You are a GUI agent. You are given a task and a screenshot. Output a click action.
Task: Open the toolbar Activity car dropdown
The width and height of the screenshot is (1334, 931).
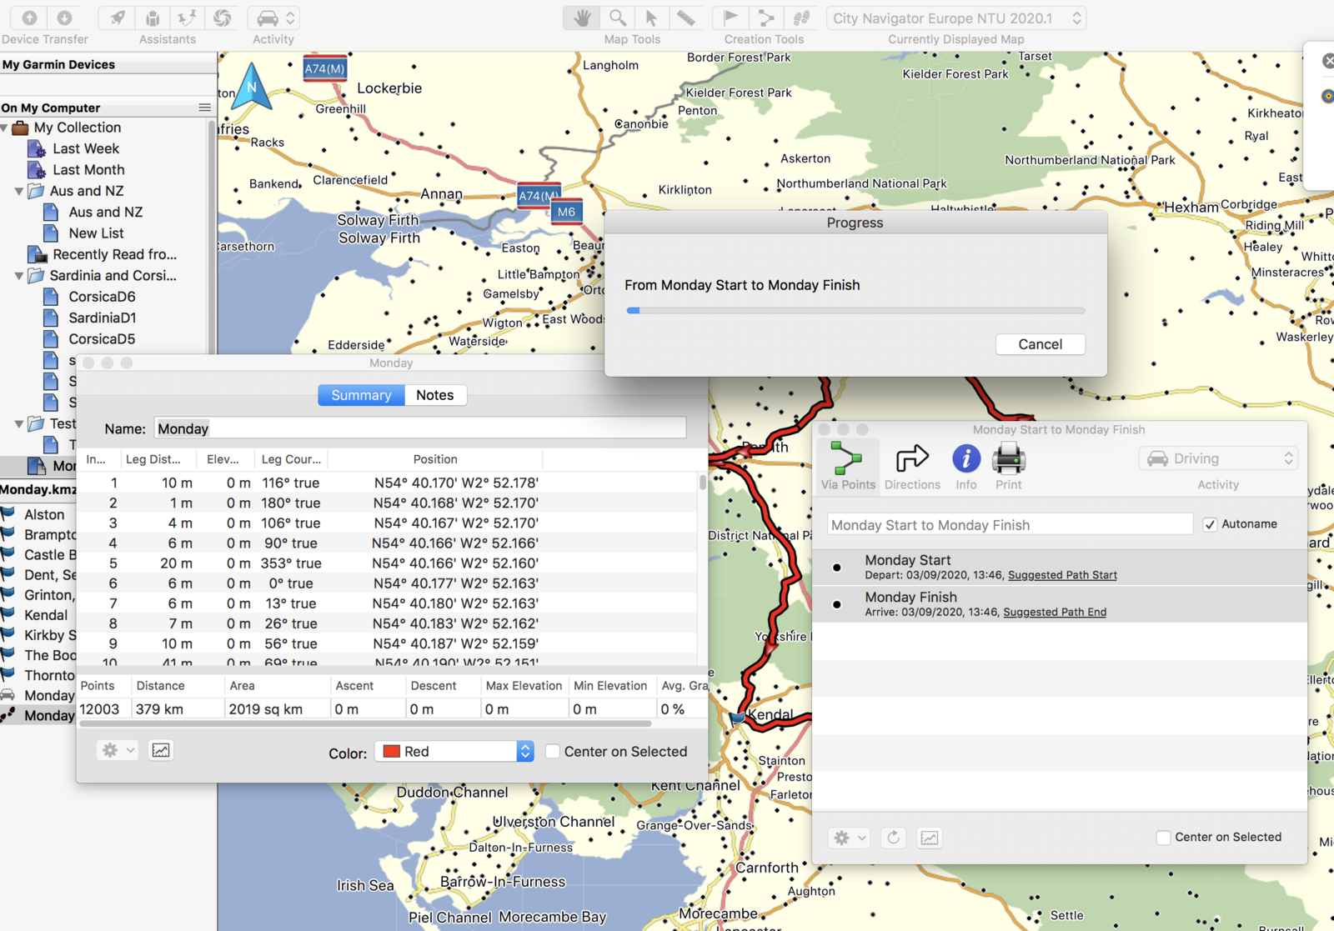click(274, 18)
